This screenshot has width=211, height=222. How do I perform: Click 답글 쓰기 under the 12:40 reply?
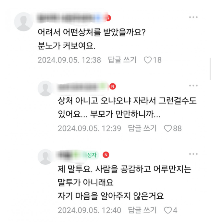(x=142, y=210)
